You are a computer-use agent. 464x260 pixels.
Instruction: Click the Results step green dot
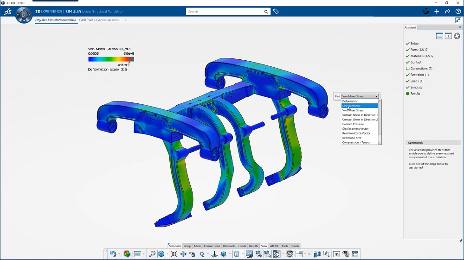pyautogui.click(x=407, y=94)
